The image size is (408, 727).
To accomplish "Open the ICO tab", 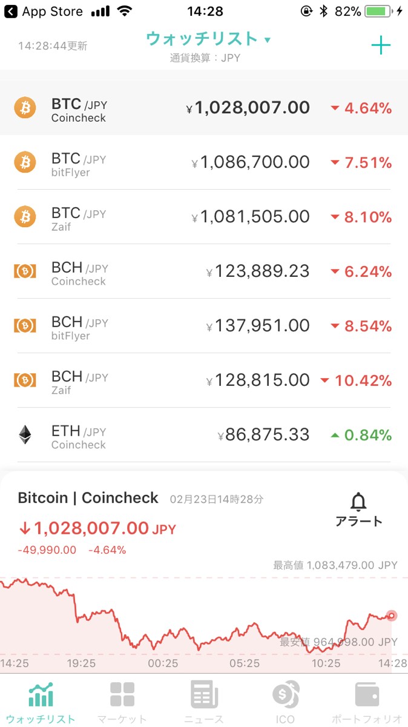I will [285, 703].
